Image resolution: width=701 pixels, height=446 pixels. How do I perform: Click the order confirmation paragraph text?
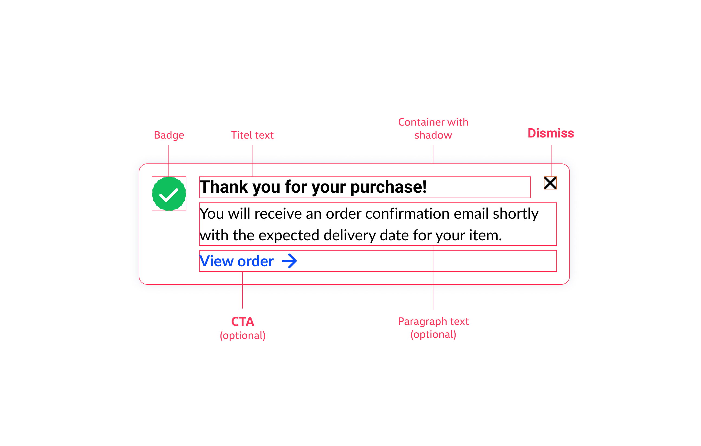click(x=369, y=224)
